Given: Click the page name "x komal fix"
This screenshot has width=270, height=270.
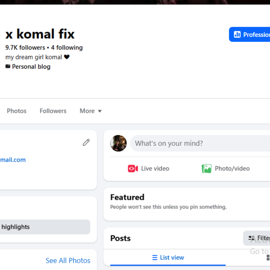Looking at the screenshot, I should tap(40, 34).
